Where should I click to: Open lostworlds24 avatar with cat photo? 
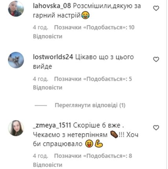[x=16, y=60]
